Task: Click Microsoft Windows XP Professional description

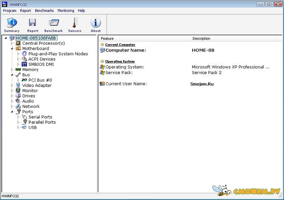Action: [x=230, y=67]
